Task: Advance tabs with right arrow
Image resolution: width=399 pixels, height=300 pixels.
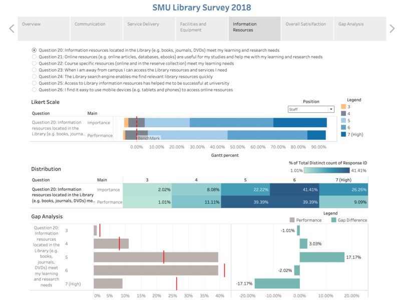Action: coord(392,29)
